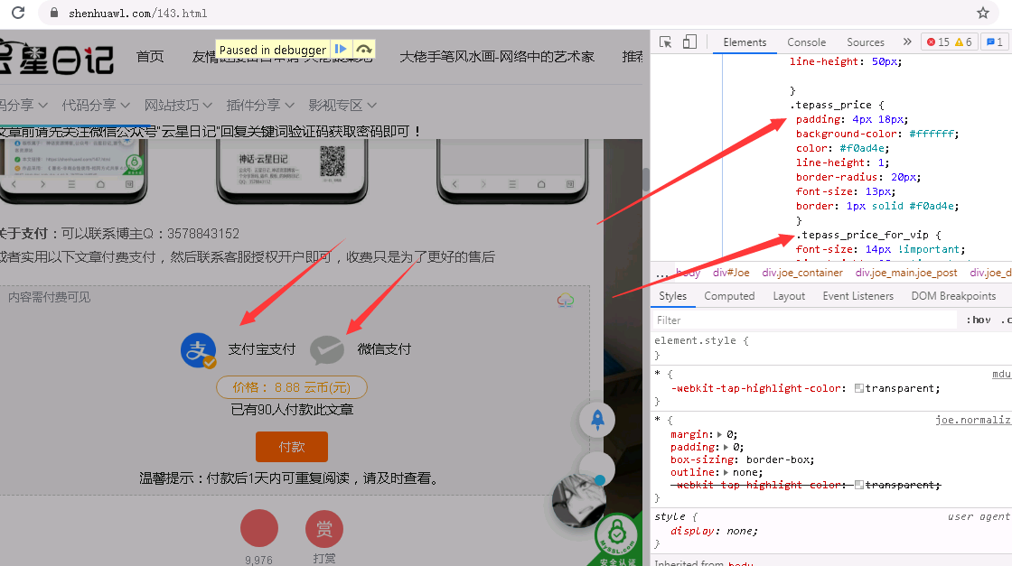Select the 支付宝支付 Alipay payment option

239,349
